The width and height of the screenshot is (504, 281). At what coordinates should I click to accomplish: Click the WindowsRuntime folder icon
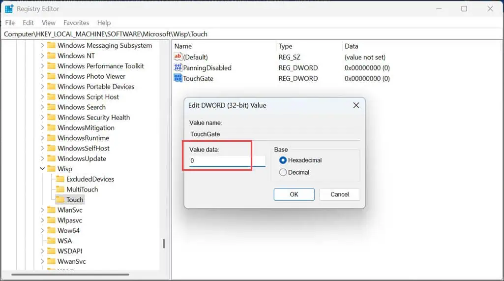coord(51,138)
